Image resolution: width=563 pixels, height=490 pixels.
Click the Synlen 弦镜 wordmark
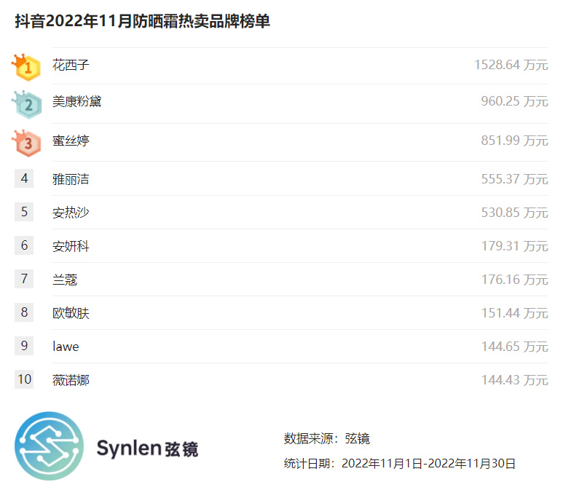147,448
